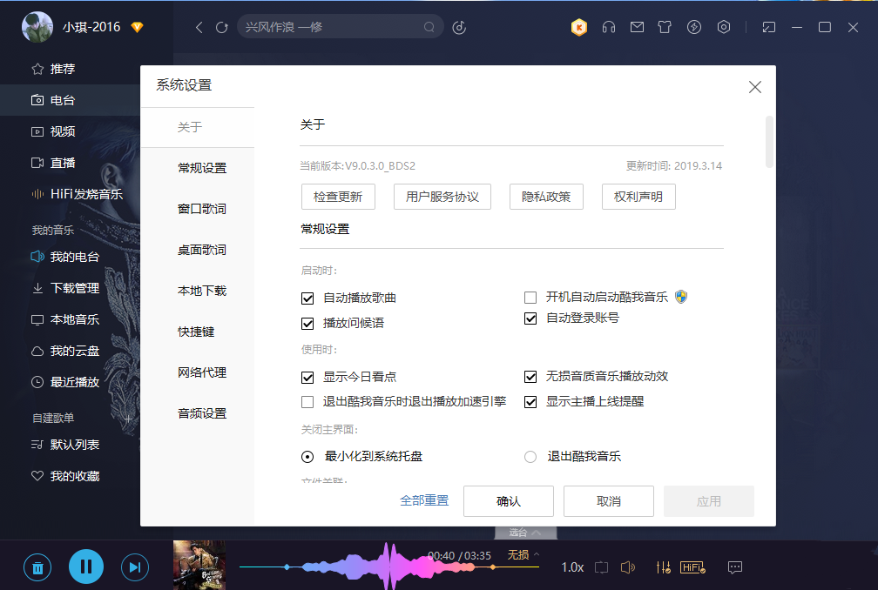The image size is (878, 590).
Task: Close the 系统设置 dialog
Action: (x=755, y=87)
